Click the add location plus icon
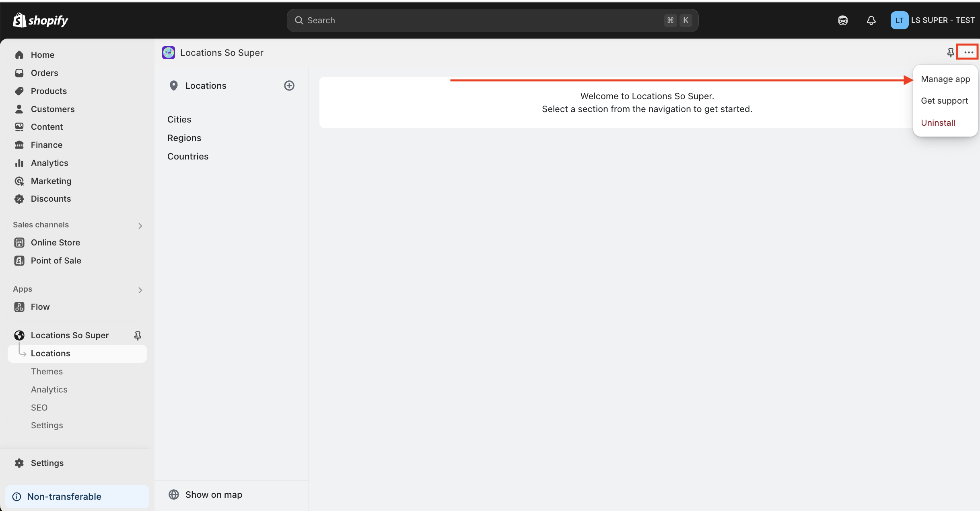Viewport: 980px width, 511px height. [x=289, y=86]
